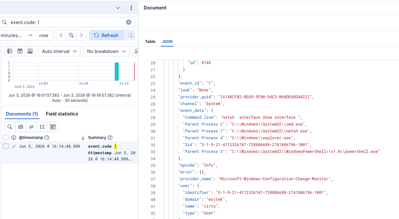Click the teal histogram bar
The height and width of the screenshot is (219, 399).
tap(117, 71)
